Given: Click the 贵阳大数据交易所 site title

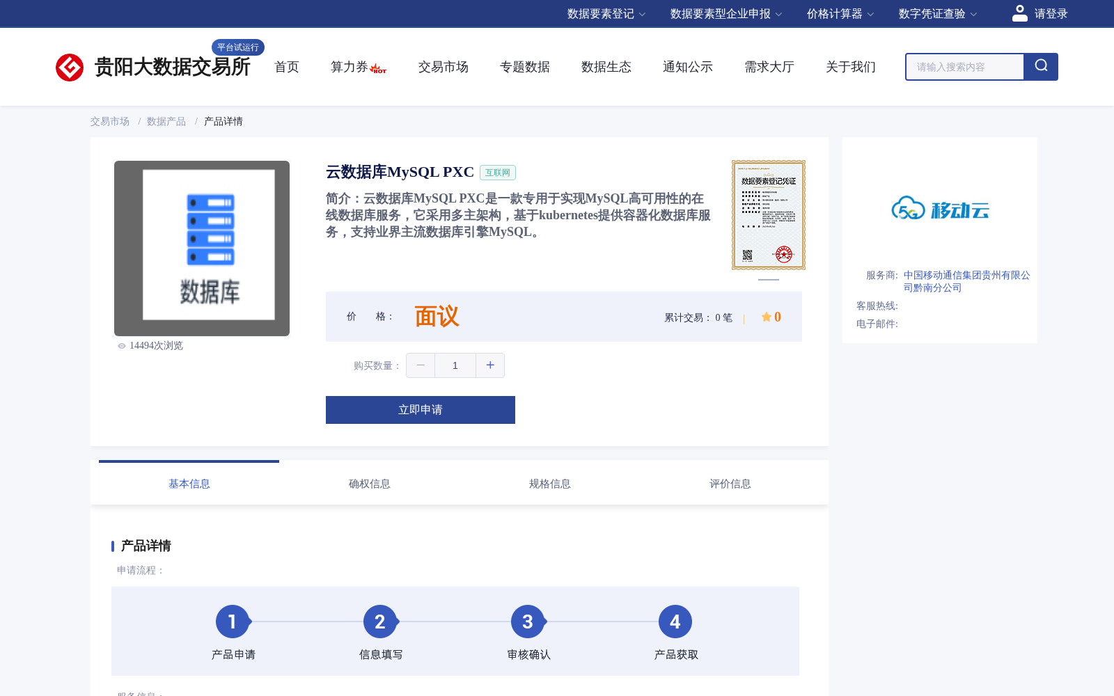Looking at the screenshot, I should tap(172, 67).
